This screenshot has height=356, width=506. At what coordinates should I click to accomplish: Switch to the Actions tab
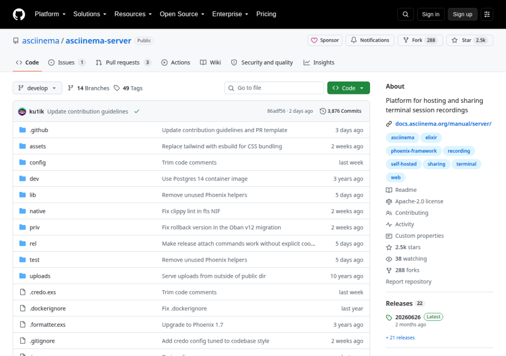(175, 62)
